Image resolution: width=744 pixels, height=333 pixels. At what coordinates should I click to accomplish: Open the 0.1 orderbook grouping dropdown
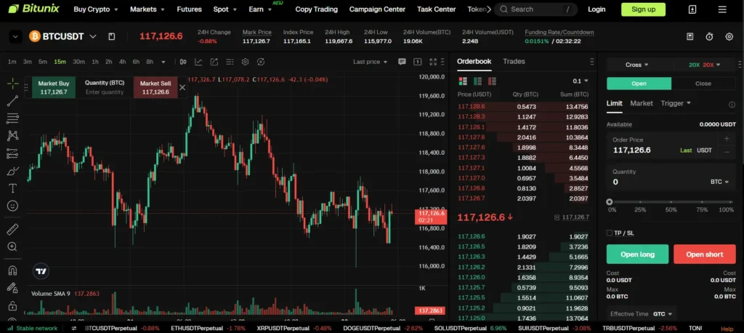(579, 81)
